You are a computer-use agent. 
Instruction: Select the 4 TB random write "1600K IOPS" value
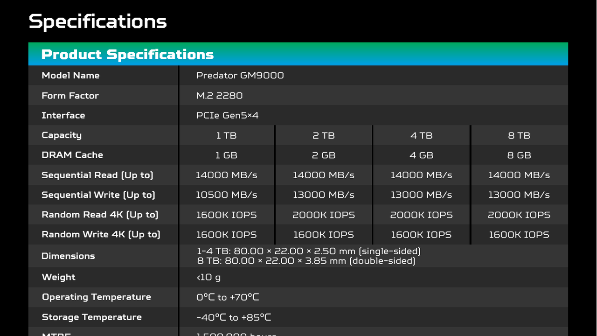click(422, 235)
